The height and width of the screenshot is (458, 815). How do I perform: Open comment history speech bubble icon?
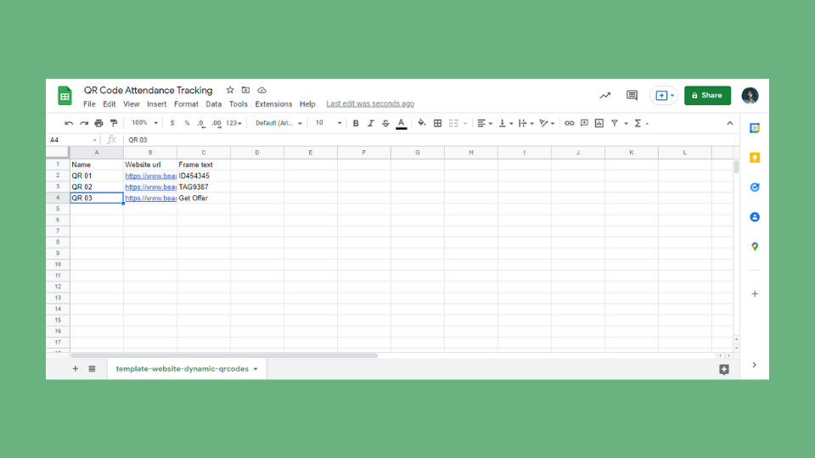click(632, 96)
